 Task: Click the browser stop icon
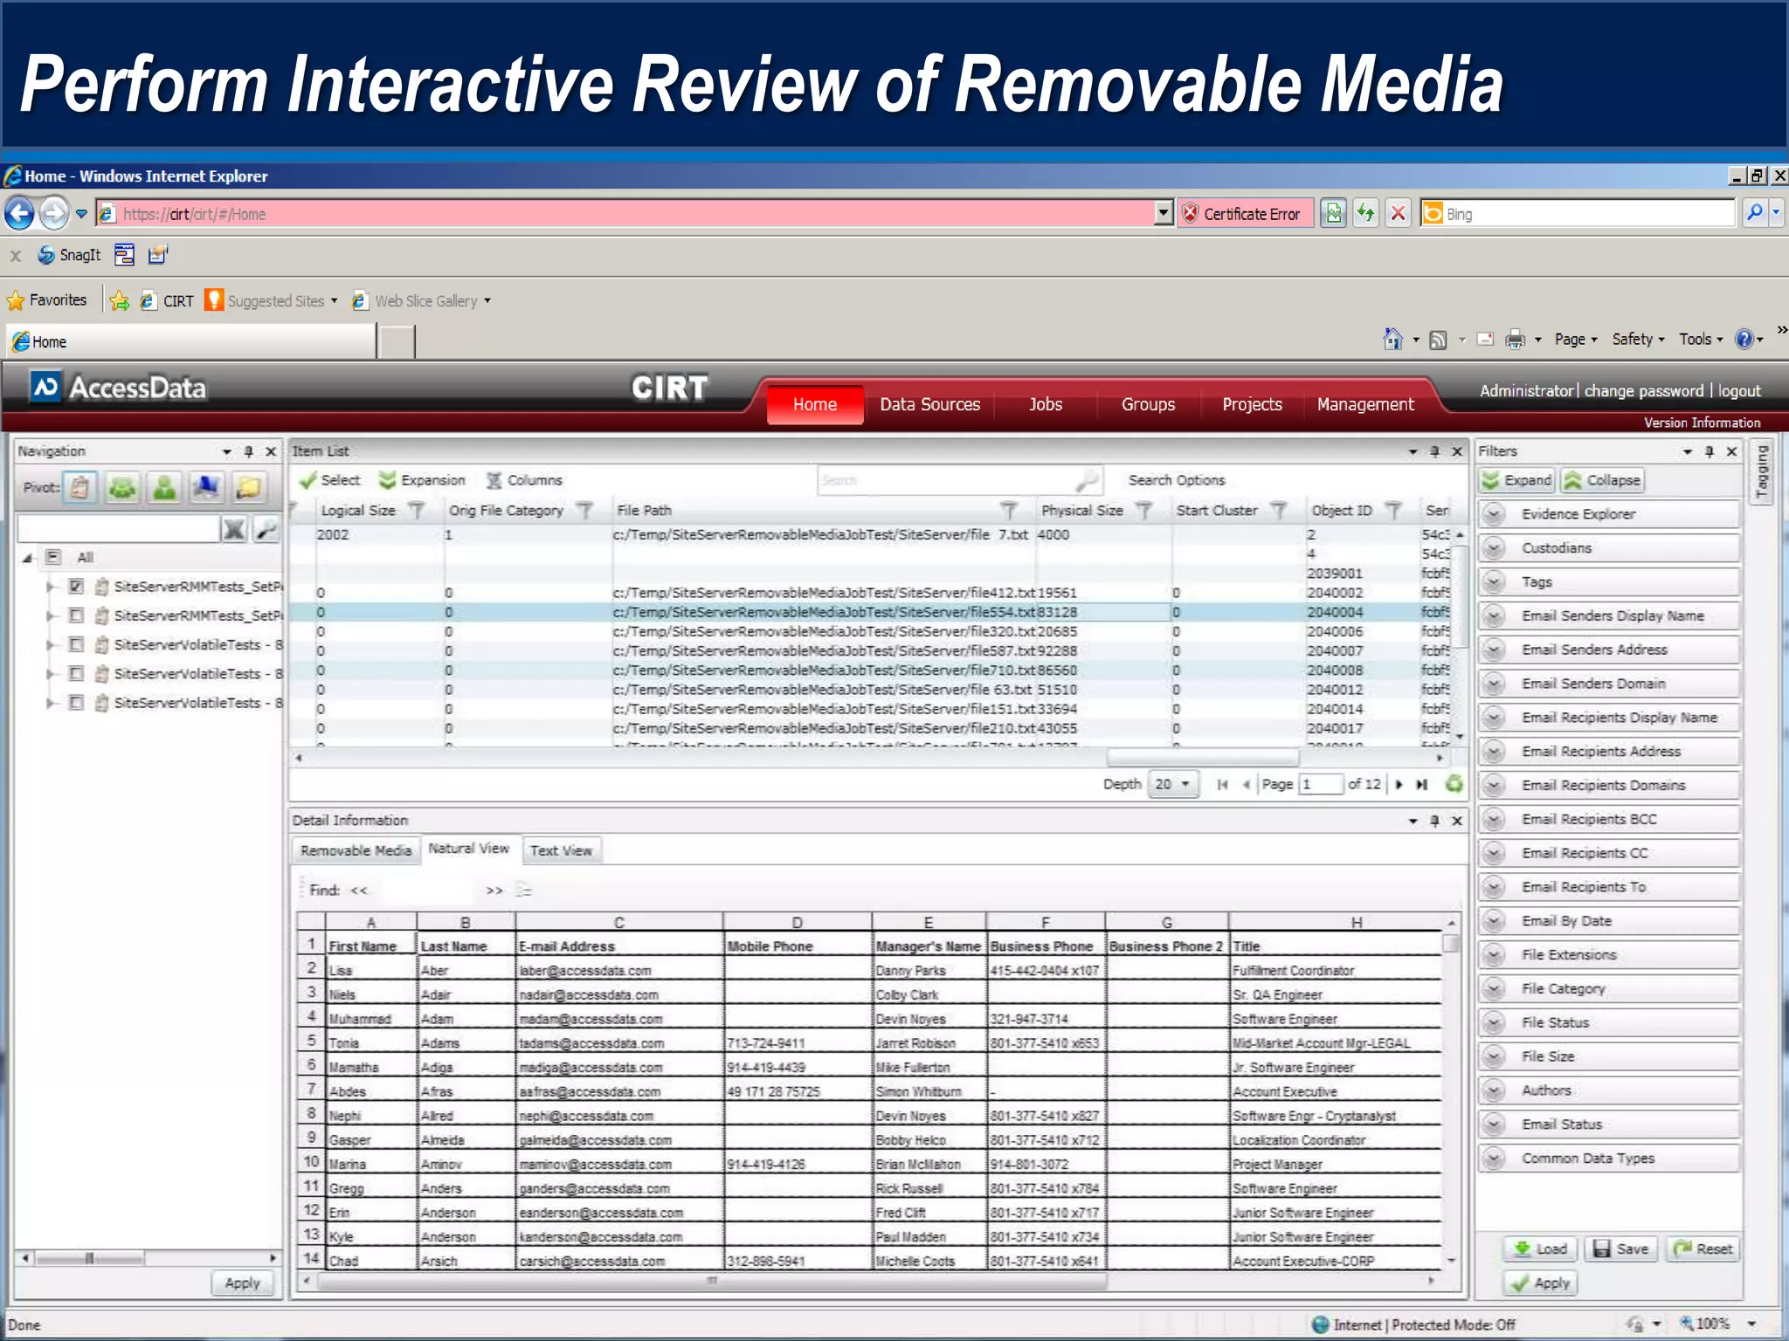pos(1399,213)
